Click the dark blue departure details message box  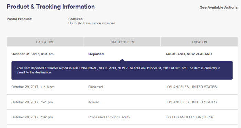(x=122, y=70)
